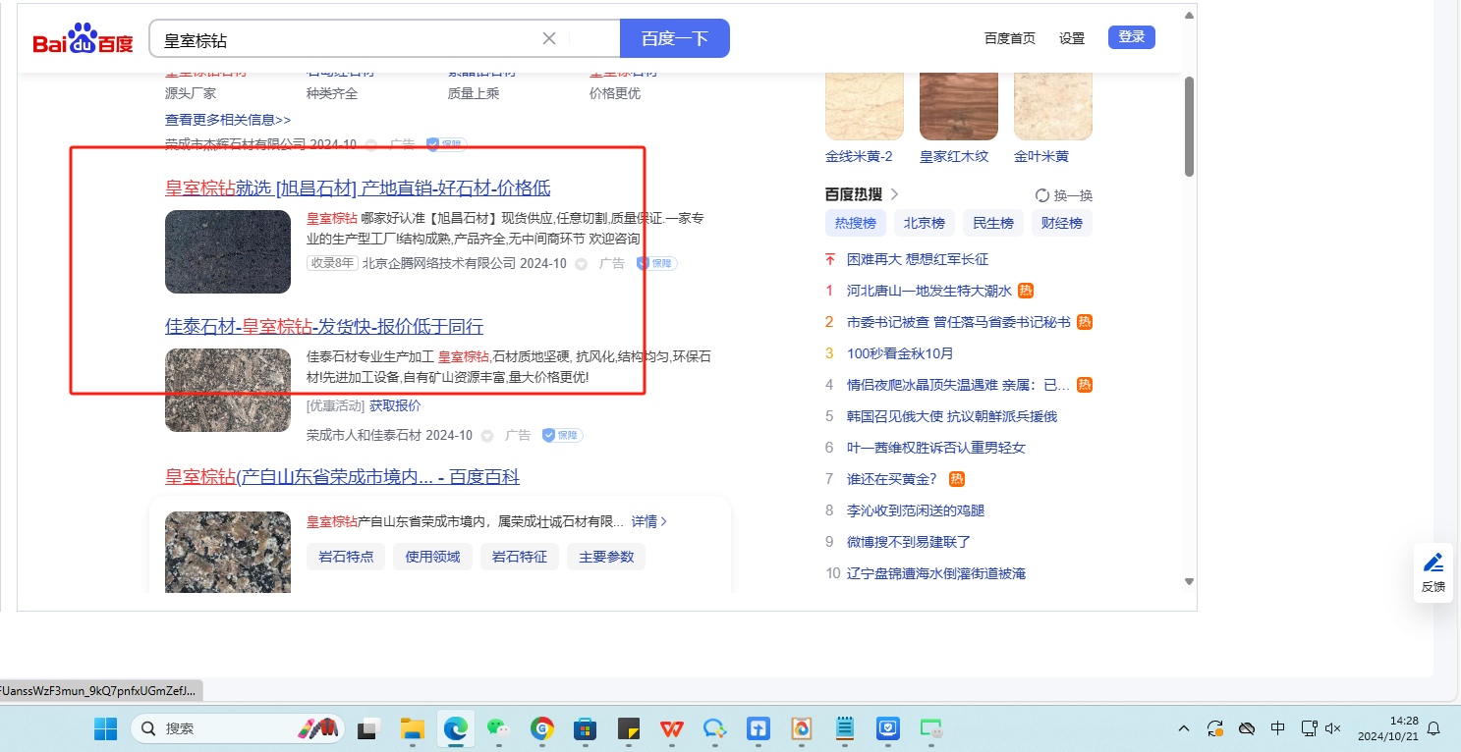This screenshot has height=752, width=1461.
Task: Show hidden system tray icons
Action: (1184, 728)
